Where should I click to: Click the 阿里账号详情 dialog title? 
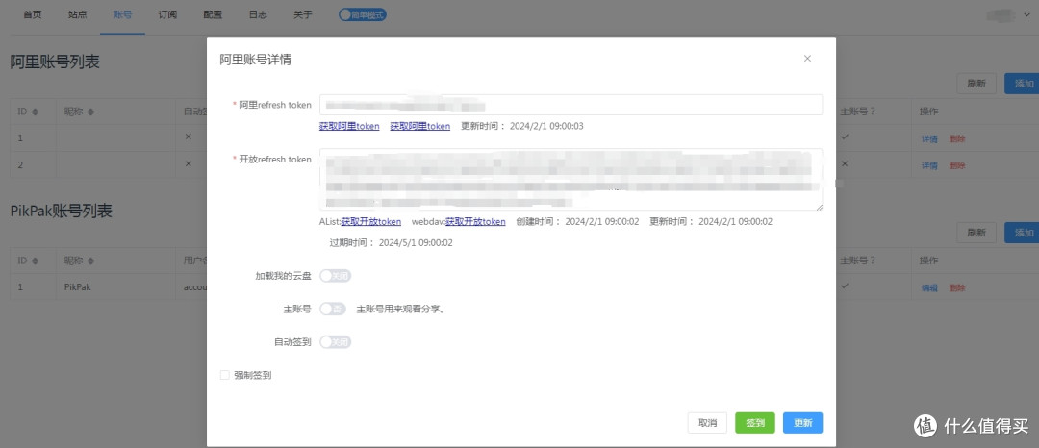(x=256, y=59)
